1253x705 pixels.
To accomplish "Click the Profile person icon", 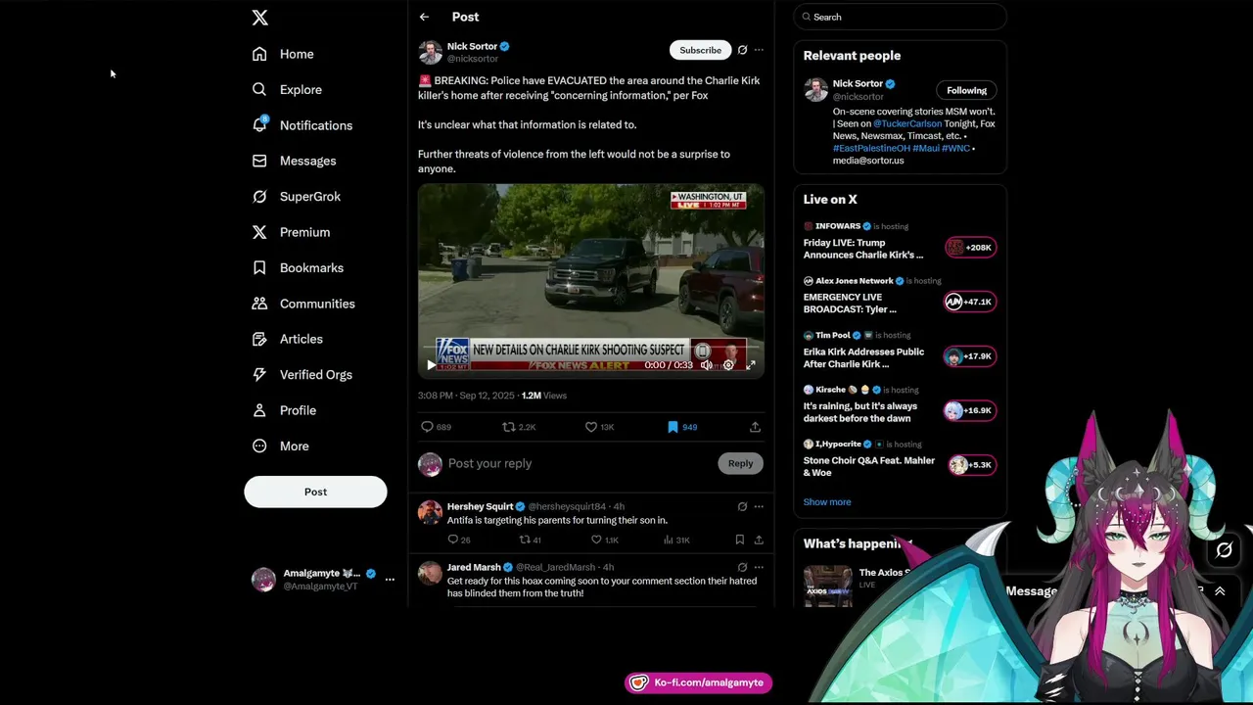I will (259, 410).
